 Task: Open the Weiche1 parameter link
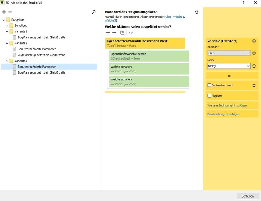point(179,17)
